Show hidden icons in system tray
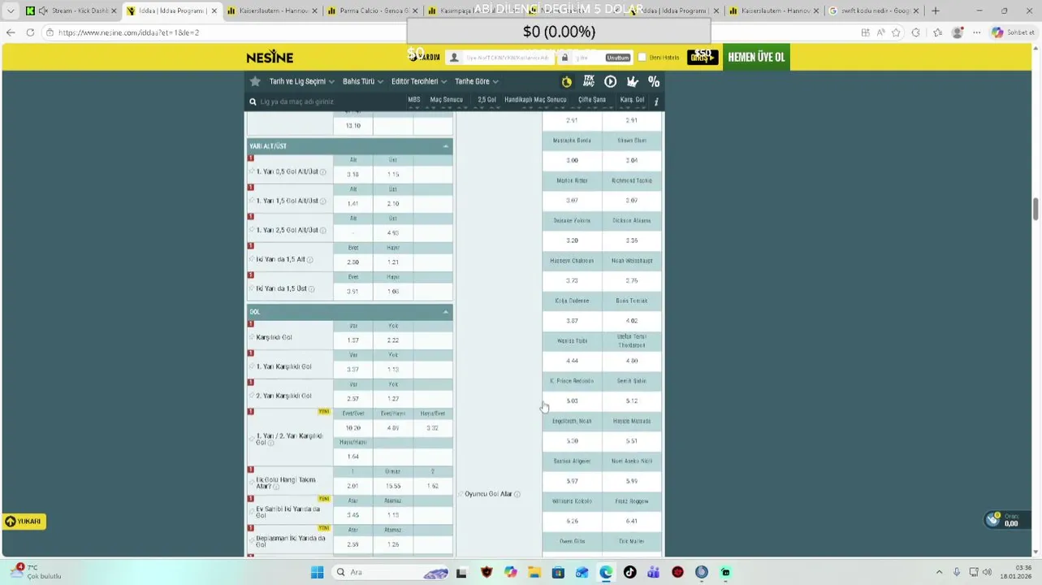 tap(939, 572)
